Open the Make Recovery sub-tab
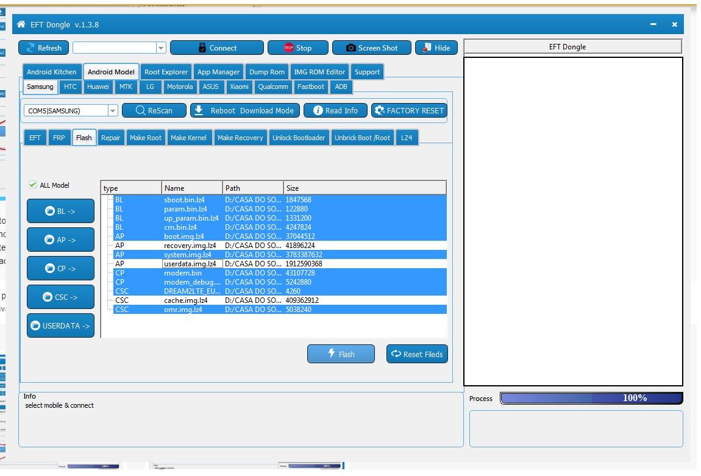 click(x=240, y=138)
